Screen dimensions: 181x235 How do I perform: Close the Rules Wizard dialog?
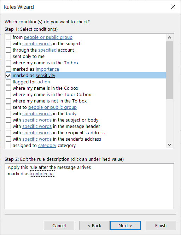click(173, 7)
